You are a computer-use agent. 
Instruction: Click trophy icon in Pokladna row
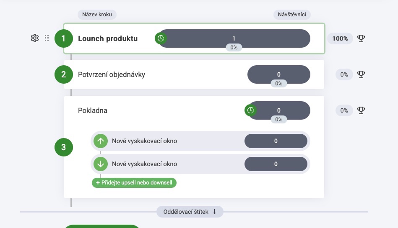[361, 110]
